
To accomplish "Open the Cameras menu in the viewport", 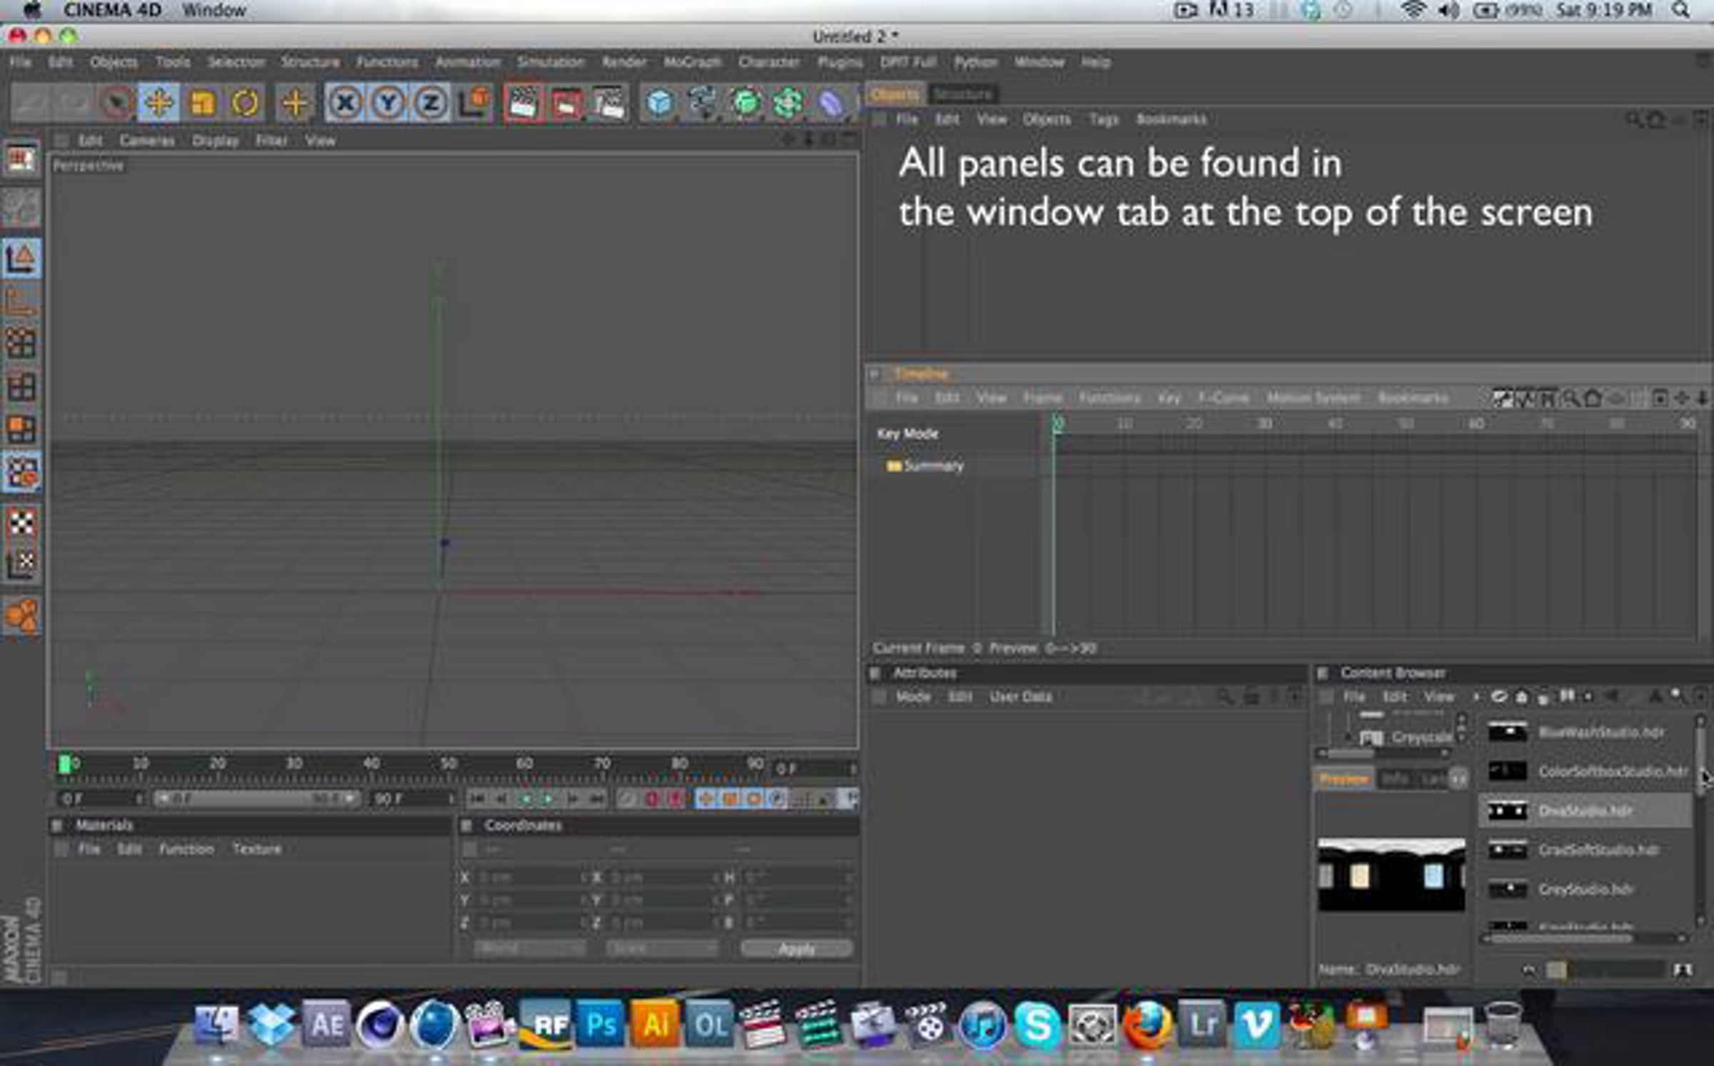I will click(x=147, y=141).
